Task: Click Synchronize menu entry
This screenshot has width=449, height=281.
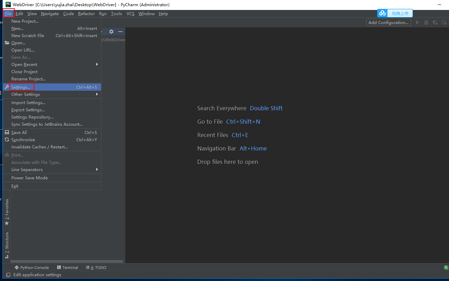Action: pyautogui.click(x=52, y=140)
